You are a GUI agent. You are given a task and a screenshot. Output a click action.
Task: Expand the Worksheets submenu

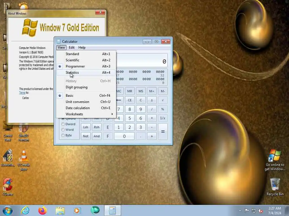click(86, 114)
